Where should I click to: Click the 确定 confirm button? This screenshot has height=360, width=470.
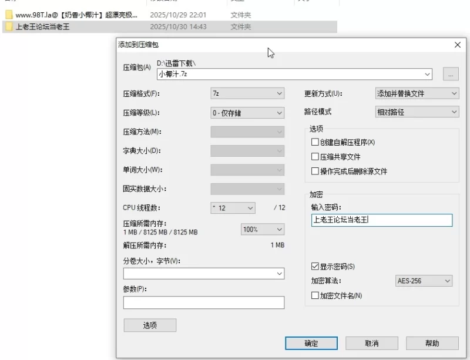tap(311, 344)
